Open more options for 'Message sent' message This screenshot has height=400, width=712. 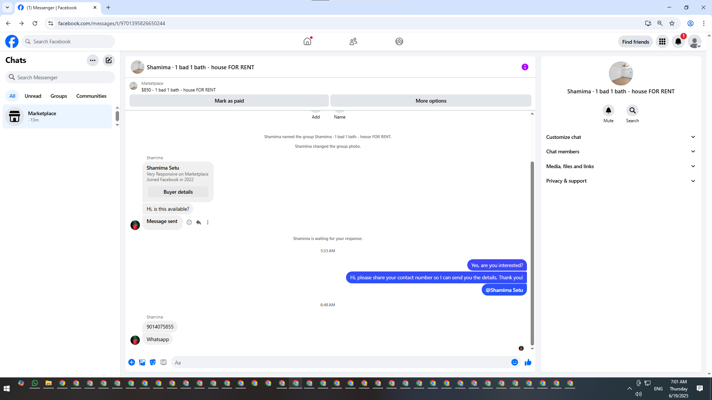(208, 222)
